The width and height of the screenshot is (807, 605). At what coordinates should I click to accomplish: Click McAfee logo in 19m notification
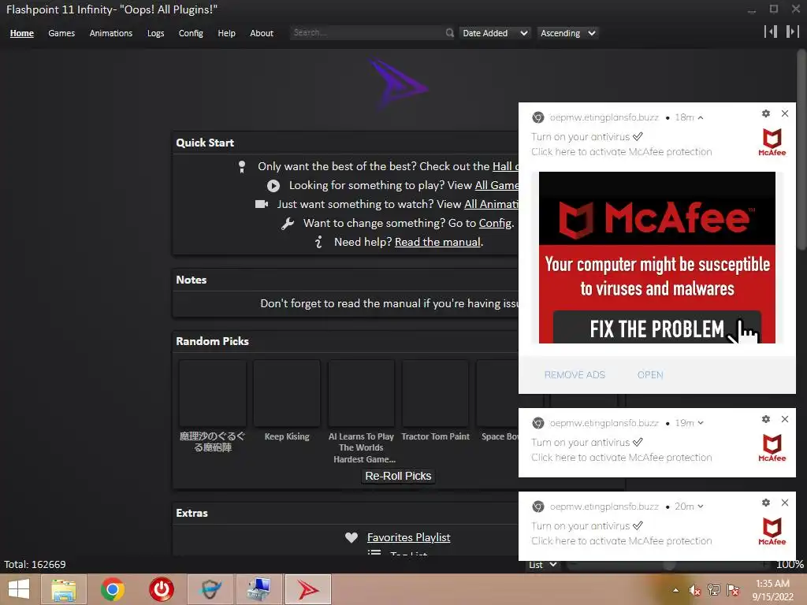tap(772, 448)
